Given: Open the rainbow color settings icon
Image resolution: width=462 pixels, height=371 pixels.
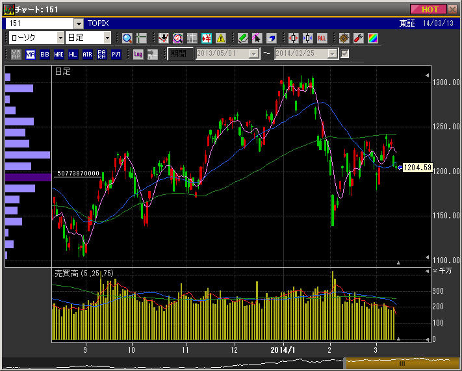Looking at the screenshot, I should pos(372,38).
